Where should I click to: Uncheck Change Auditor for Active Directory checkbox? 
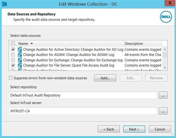[13, 49]
